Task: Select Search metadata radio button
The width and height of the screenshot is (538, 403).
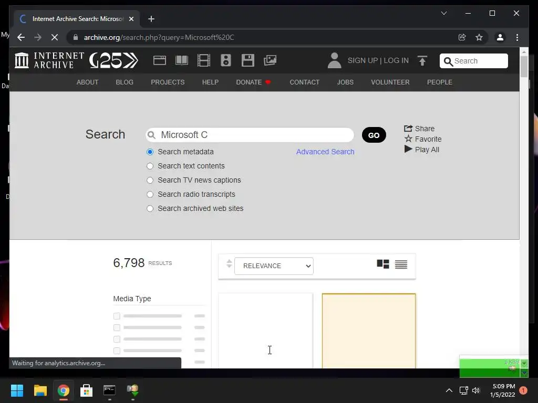Action: pyautogui.click(x=150, y=152)
